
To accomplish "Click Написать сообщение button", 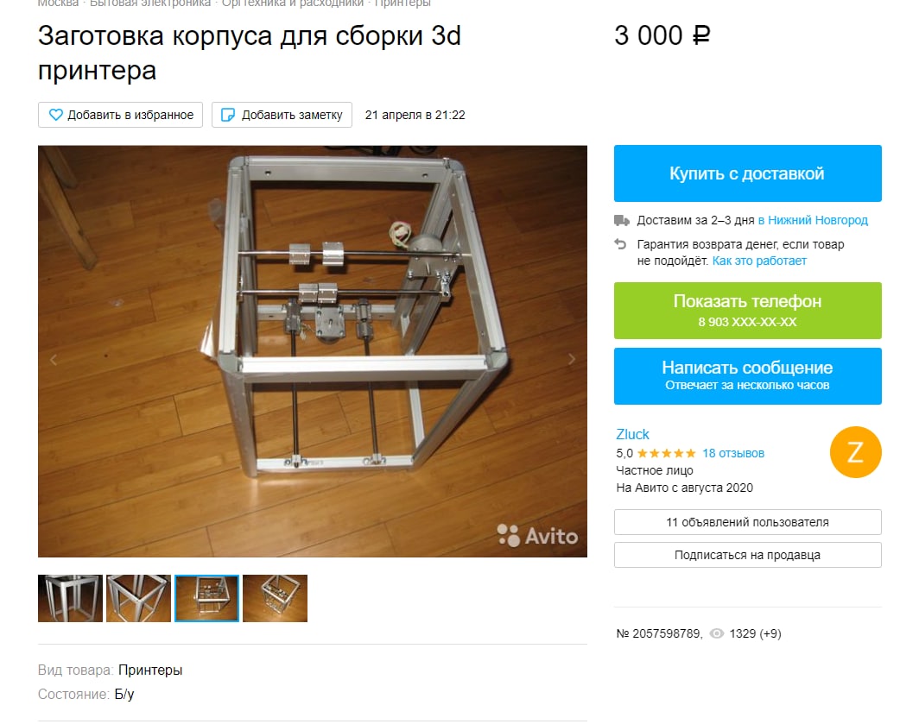I will pos(747,376).
